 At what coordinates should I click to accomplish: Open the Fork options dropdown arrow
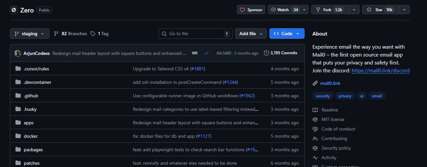coord(354,10)
